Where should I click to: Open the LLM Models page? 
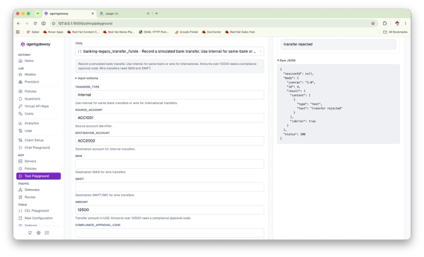click(x=30, y=74)
